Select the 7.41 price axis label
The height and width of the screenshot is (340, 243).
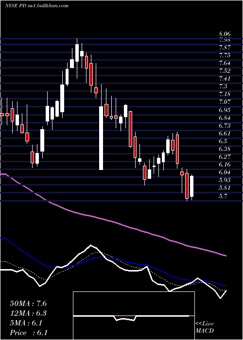225,79
